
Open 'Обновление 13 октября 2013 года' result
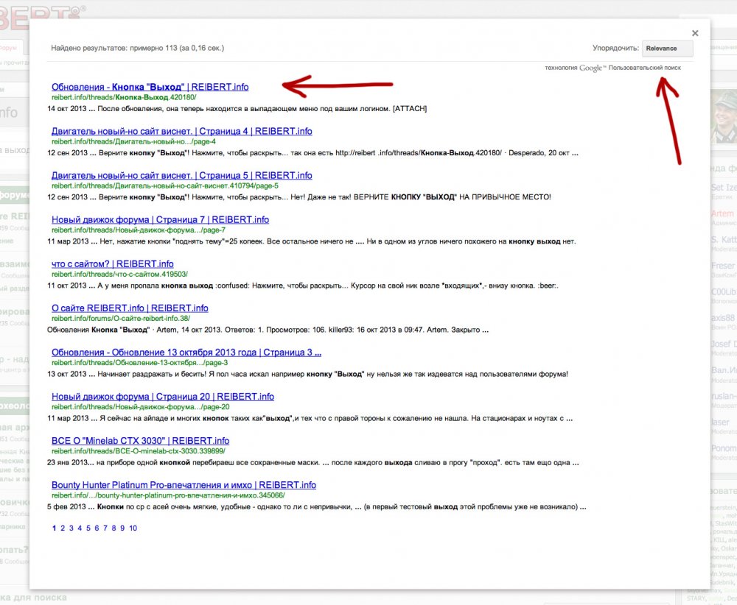point(186,352)
